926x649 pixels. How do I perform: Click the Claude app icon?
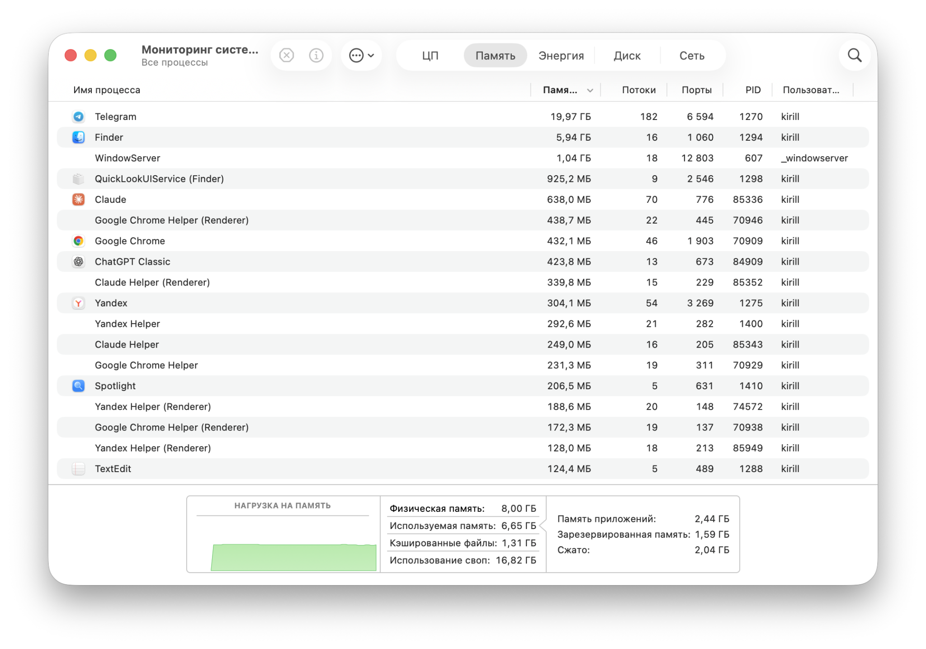click(78, 200)
